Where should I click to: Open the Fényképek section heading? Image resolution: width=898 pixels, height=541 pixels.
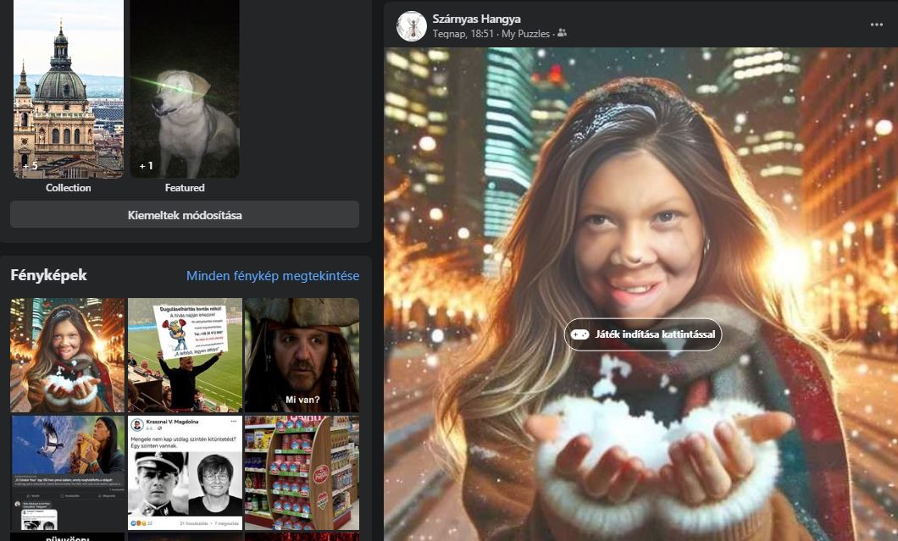point(48,276)
